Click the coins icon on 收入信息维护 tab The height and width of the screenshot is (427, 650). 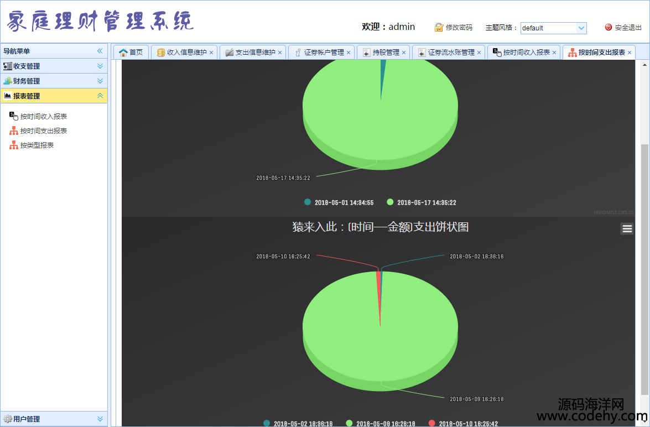click(x=161, y=53)
